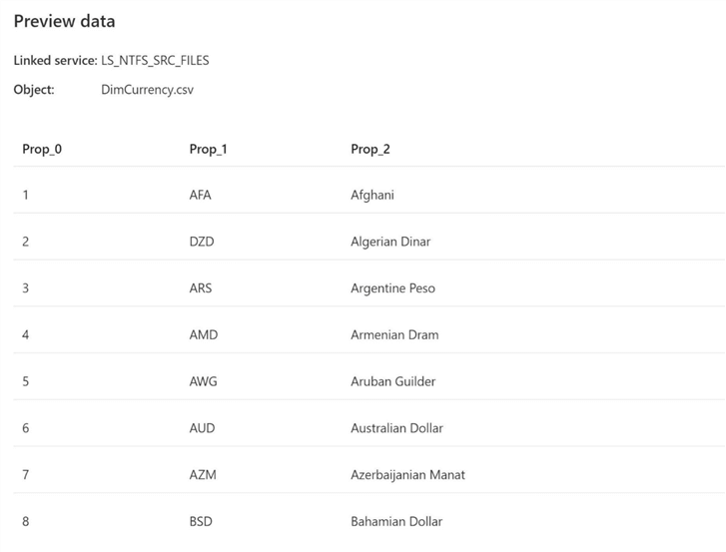Click the Algerian Dinar cell
726x552 pixels.
(390, 242)
